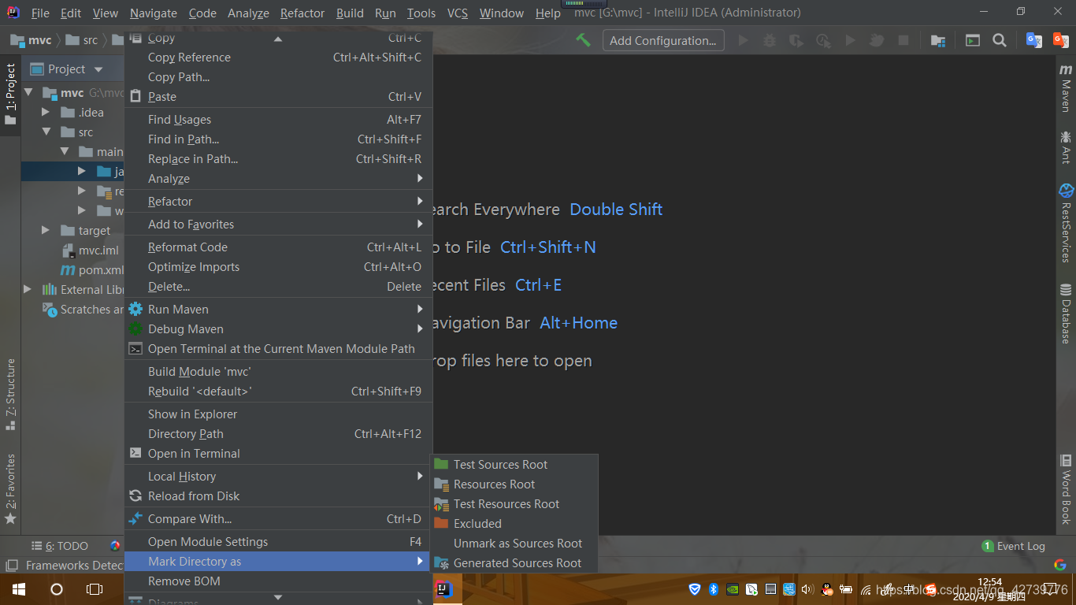Select Unmark as Sources Root
Viewport: 1076px width, 605px height.
(514, 544)
